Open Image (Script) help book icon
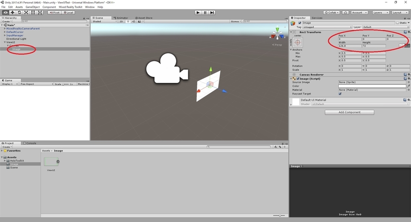This screenshot has width=411, height=222. click(x=405, y=78)
